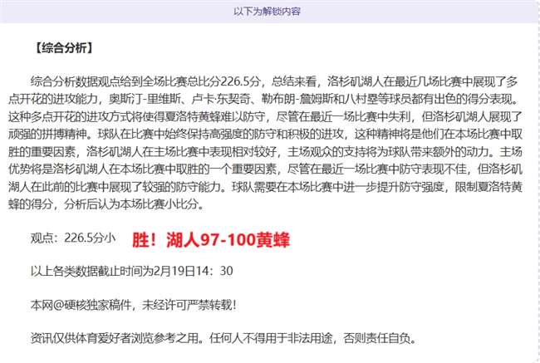Viewport: 540px width, 363px height.
Task: Click paragraph line starting 胜的重要因素
Action: pos(265,151)
